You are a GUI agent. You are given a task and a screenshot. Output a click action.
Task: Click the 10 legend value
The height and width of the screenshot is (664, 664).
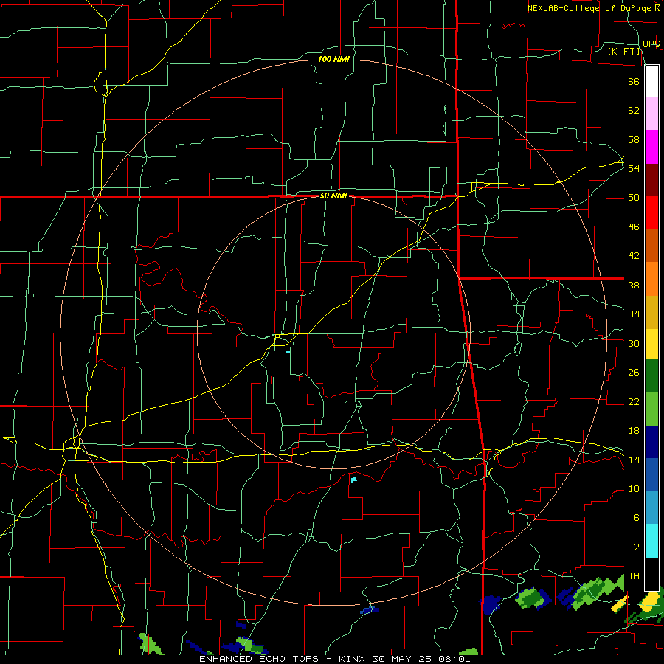(634, 489)
